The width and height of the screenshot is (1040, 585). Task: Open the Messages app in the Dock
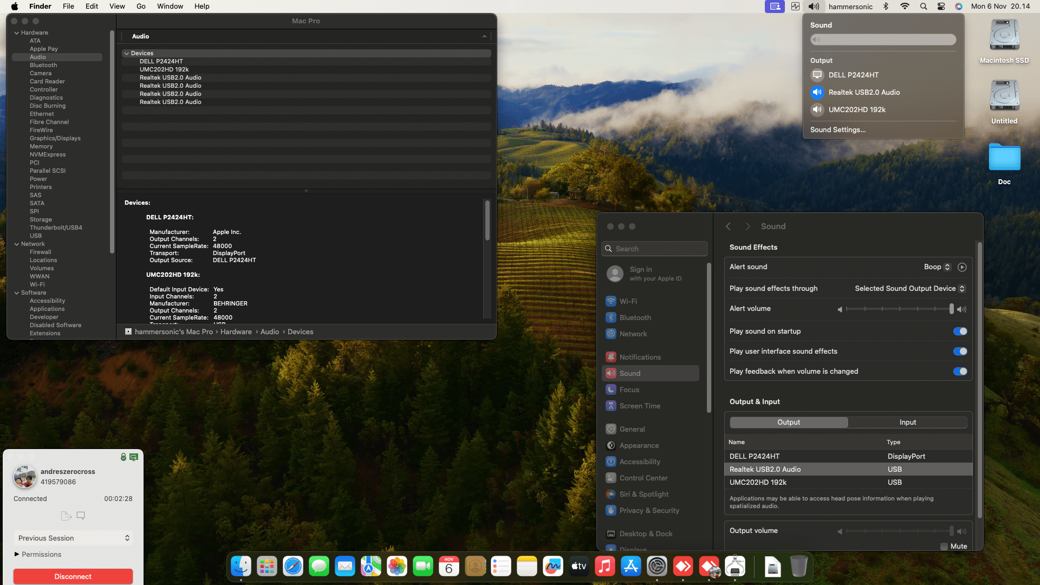pyautogui.click(x=319, y=567)
